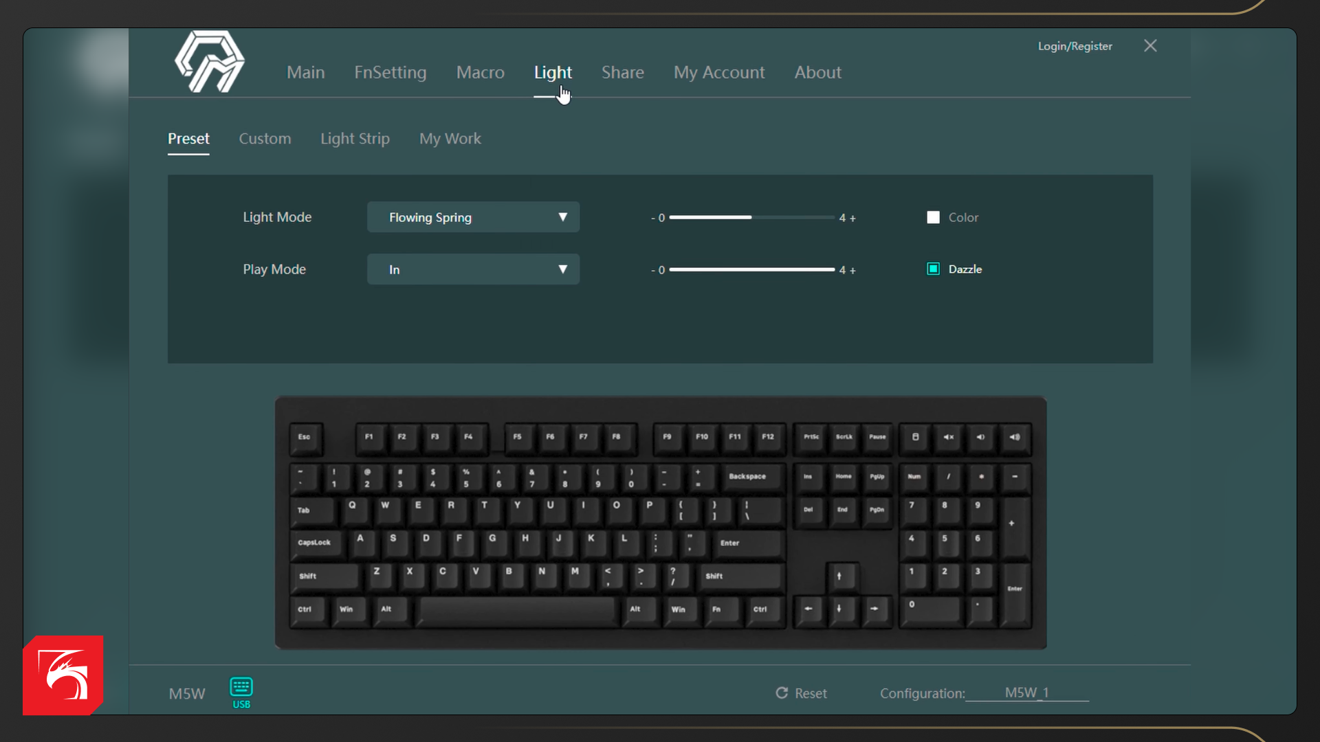Select the Num lock key
Screen dimensions: 1320x742
point(916,477)
